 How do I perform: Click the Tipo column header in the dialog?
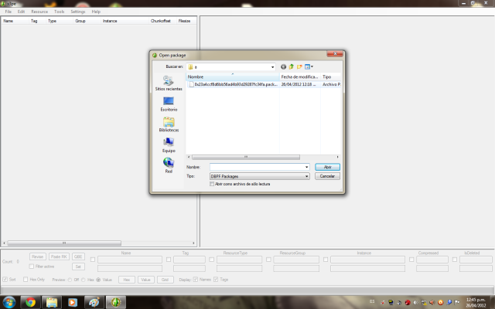[x=331, y=76]
